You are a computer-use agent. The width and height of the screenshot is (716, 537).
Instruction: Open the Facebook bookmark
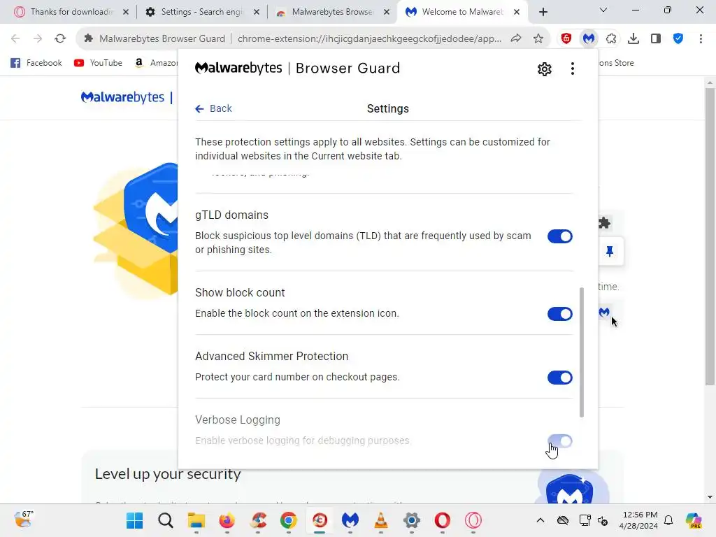point(36,63)
